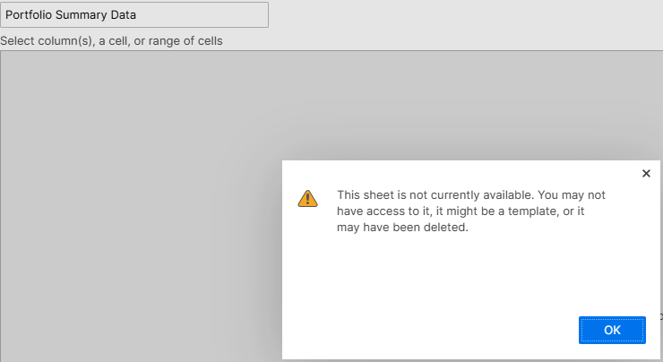Click the word 'template' in the warning message

(x=533, y=211)
